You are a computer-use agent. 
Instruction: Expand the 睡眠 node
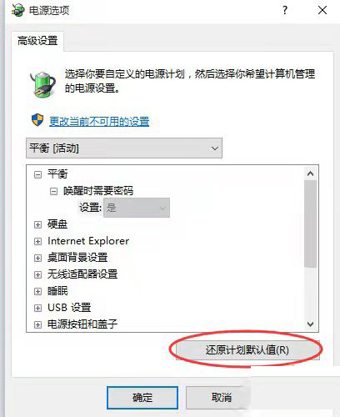point(37,291)
